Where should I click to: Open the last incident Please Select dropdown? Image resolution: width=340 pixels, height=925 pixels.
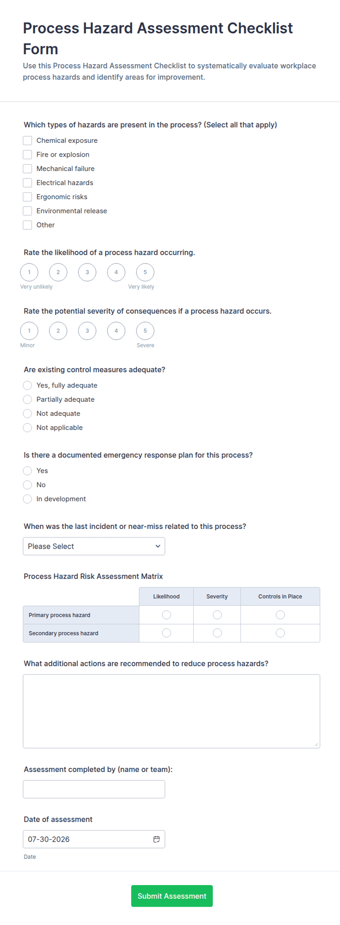(x=94, y=546)
